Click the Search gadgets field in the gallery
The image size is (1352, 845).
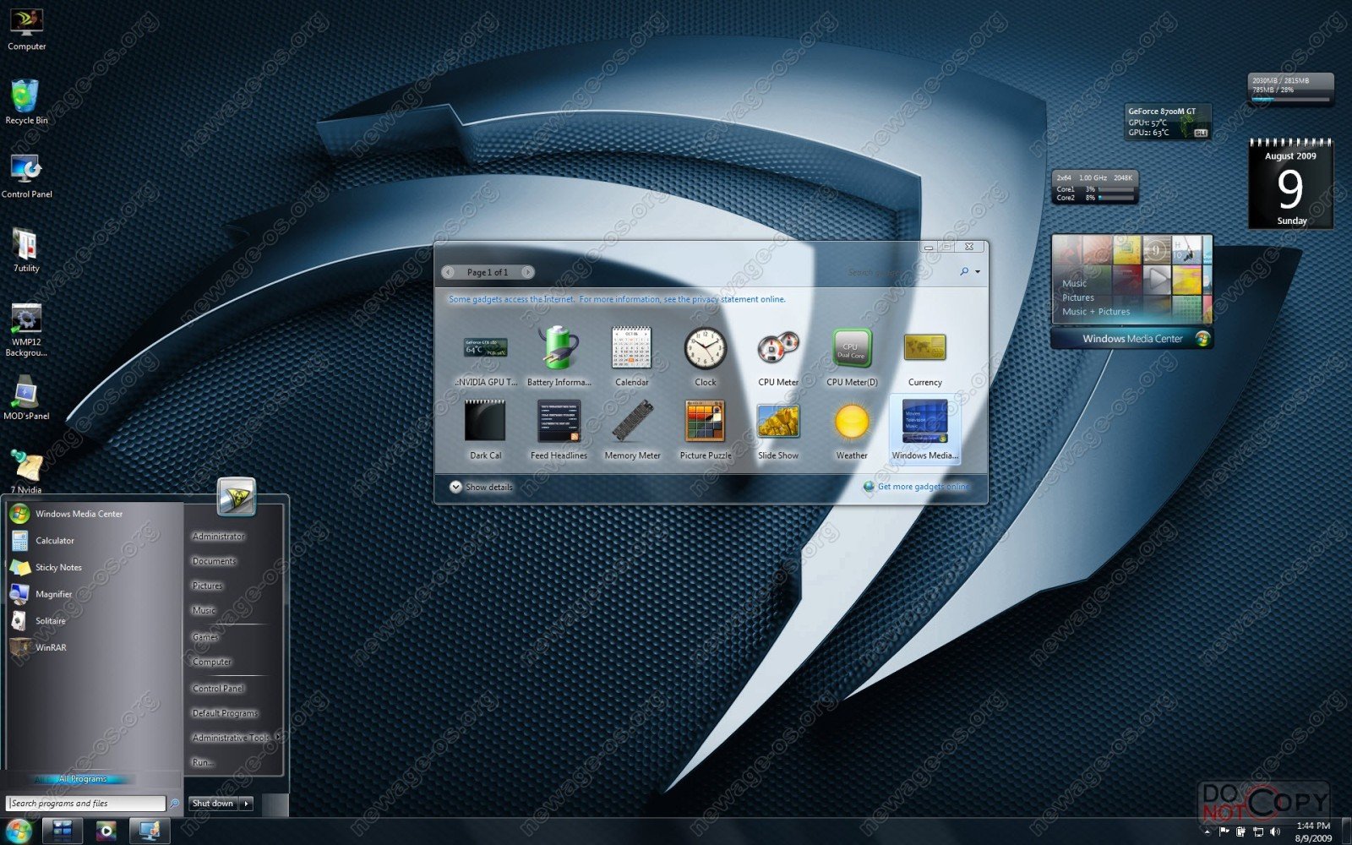899,272
